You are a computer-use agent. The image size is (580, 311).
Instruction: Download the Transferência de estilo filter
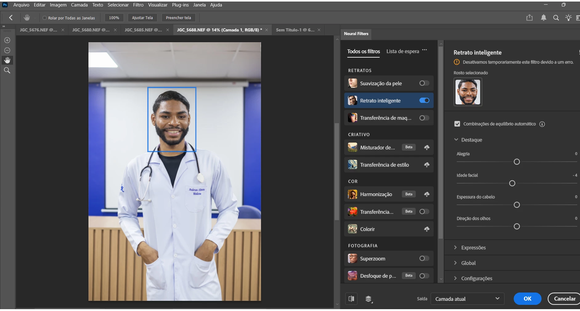pyautogui.click(x=427, y=165)
